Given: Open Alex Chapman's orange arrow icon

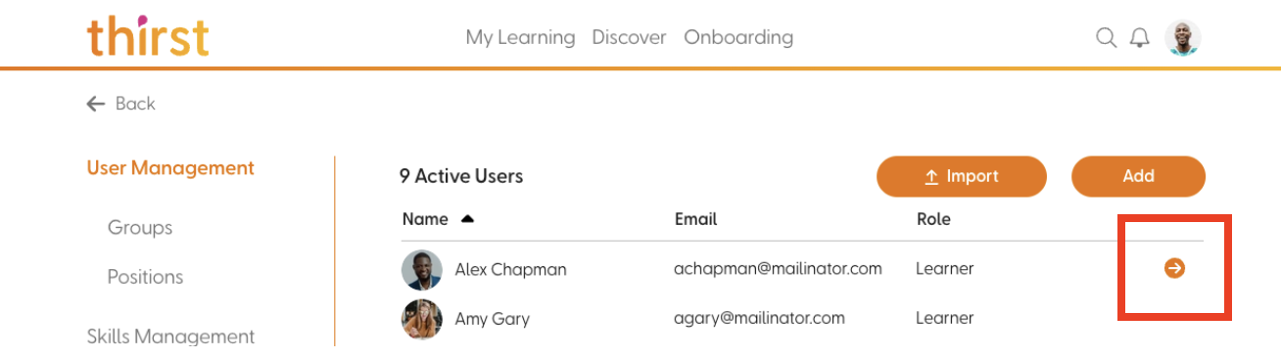Looking at the screenshot, I should point(1174,268).
